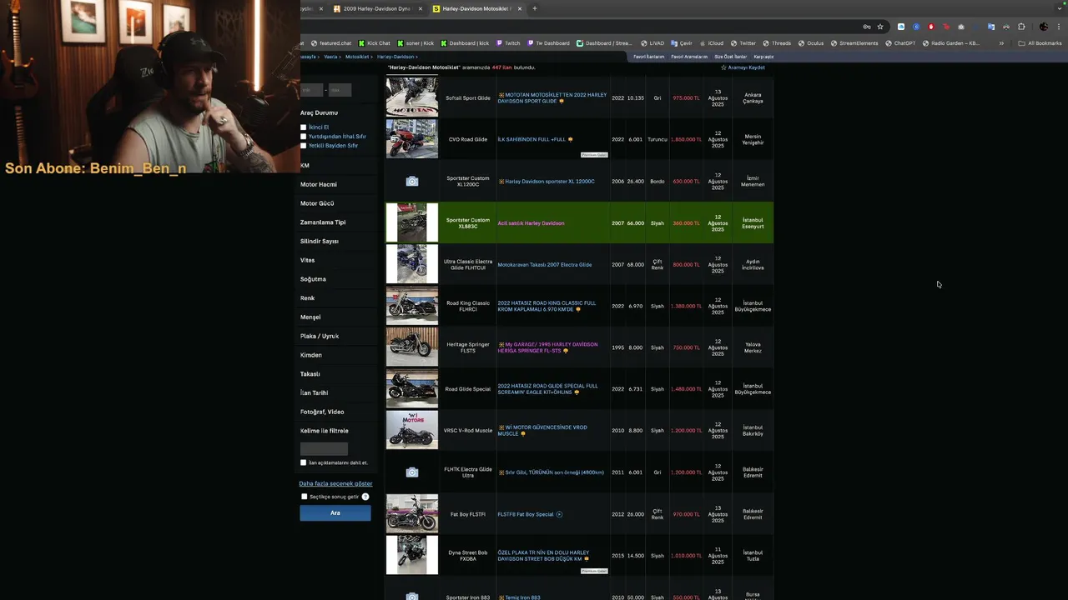
Task: Expand the Motor Hacmi filter
Action: pos(319,184)
